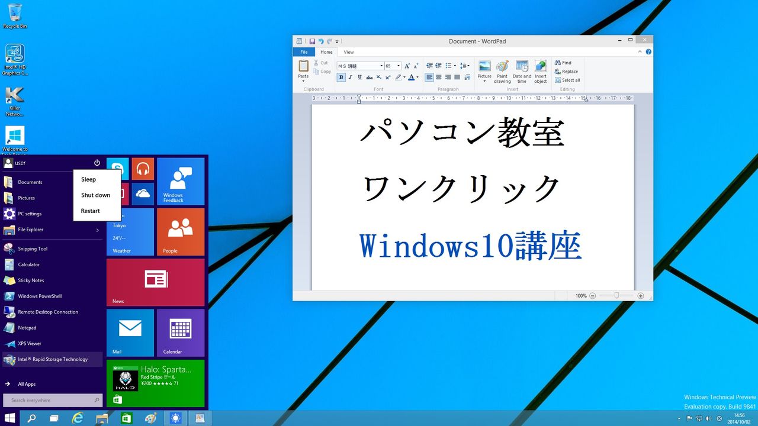758x426 pixels.
Task: Click Find in the Editing group
Action: [563, 62]
